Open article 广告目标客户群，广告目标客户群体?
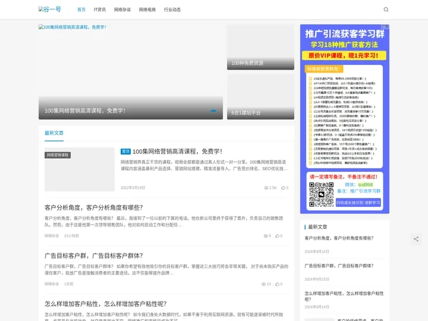Screen dimensions: 428x321 point(94,256)
